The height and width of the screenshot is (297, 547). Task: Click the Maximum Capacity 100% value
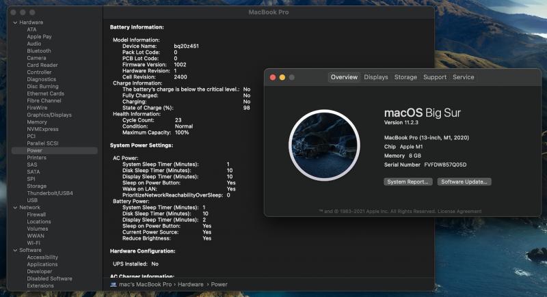point(182,132)
